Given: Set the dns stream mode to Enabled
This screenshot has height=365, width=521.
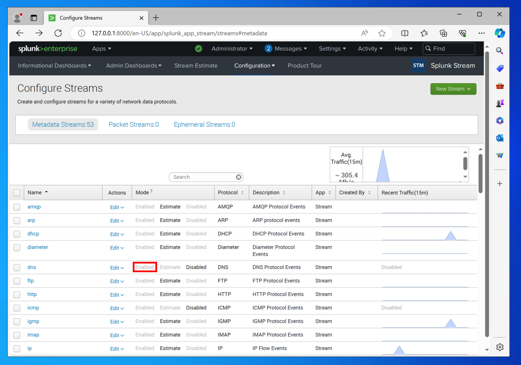Looking at the screenshot, I should point(145,267).
